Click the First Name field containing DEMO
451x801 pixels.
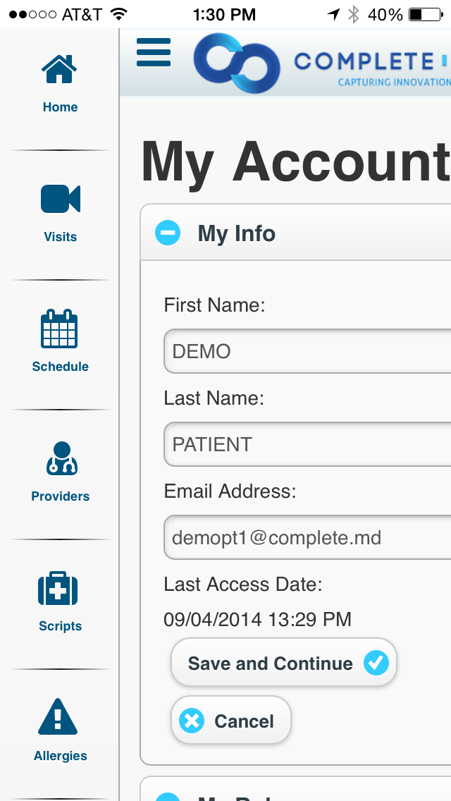(x=307, y=351)
